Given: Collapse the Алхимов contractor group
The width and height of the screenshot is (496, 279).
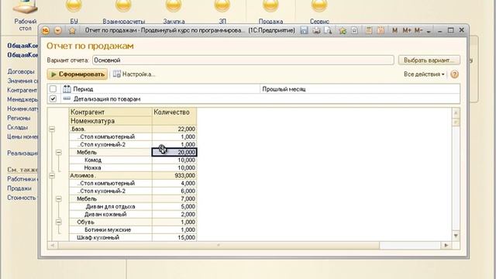Looking at the screenshot, I should tap(52, 176).
